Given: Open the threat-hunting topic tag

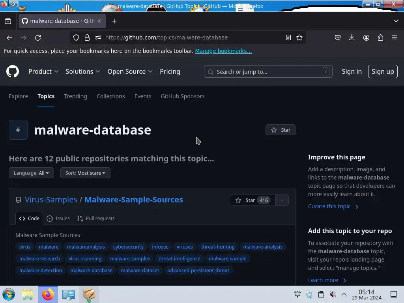Looking at the screenshot, I should pos(218,247).
